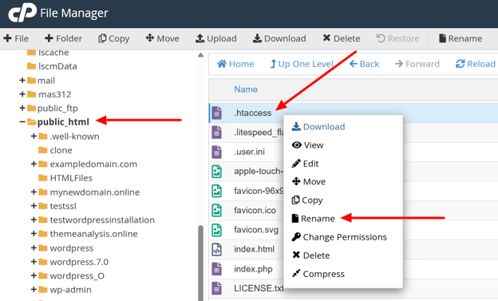Expand the mail folder in the tree
This screenshot has width=498, height=301.
coord(22,80)
